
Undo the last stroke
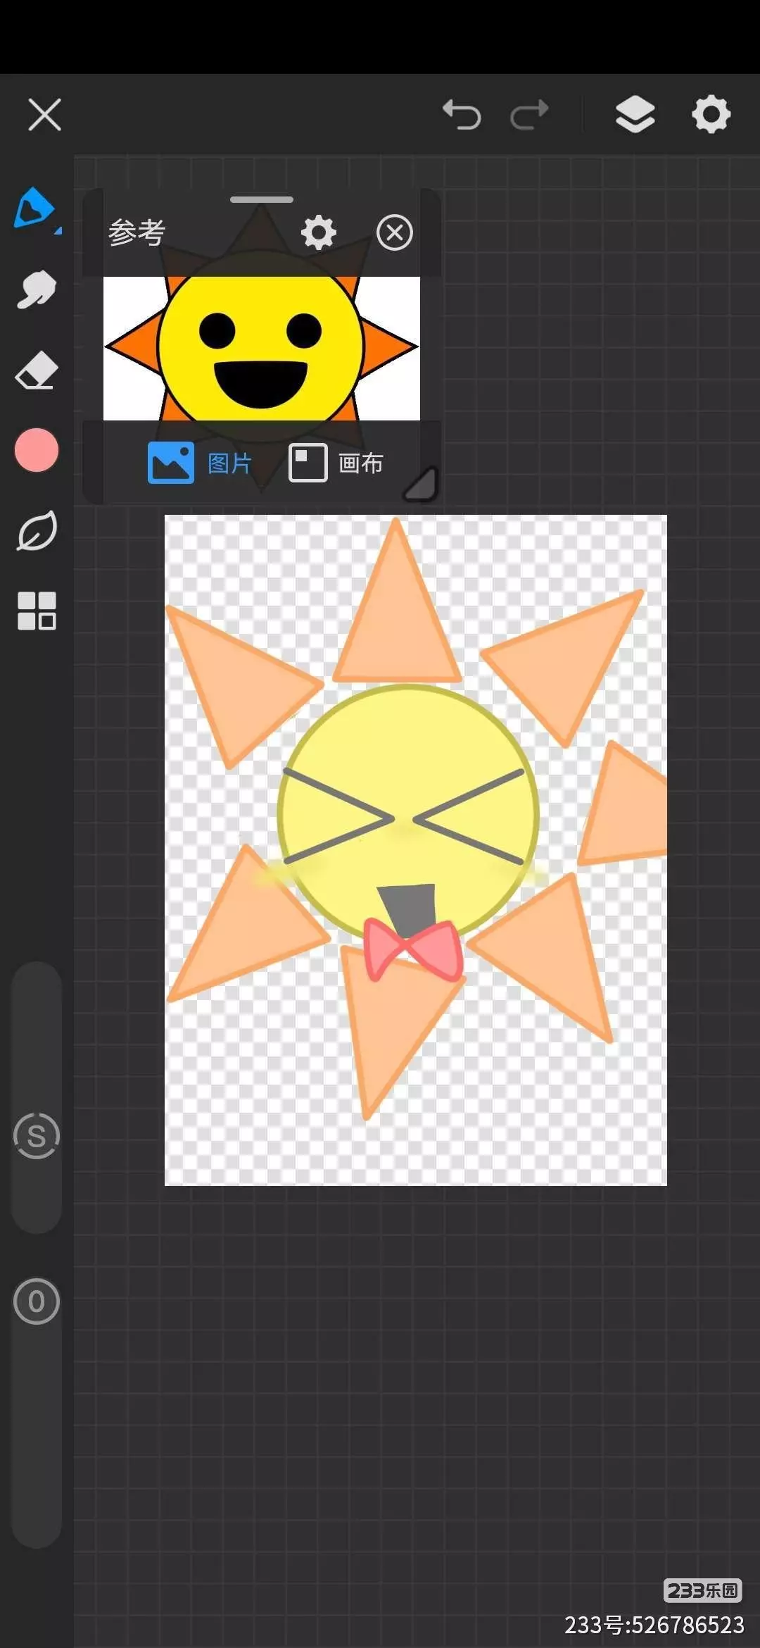(462, 115)
